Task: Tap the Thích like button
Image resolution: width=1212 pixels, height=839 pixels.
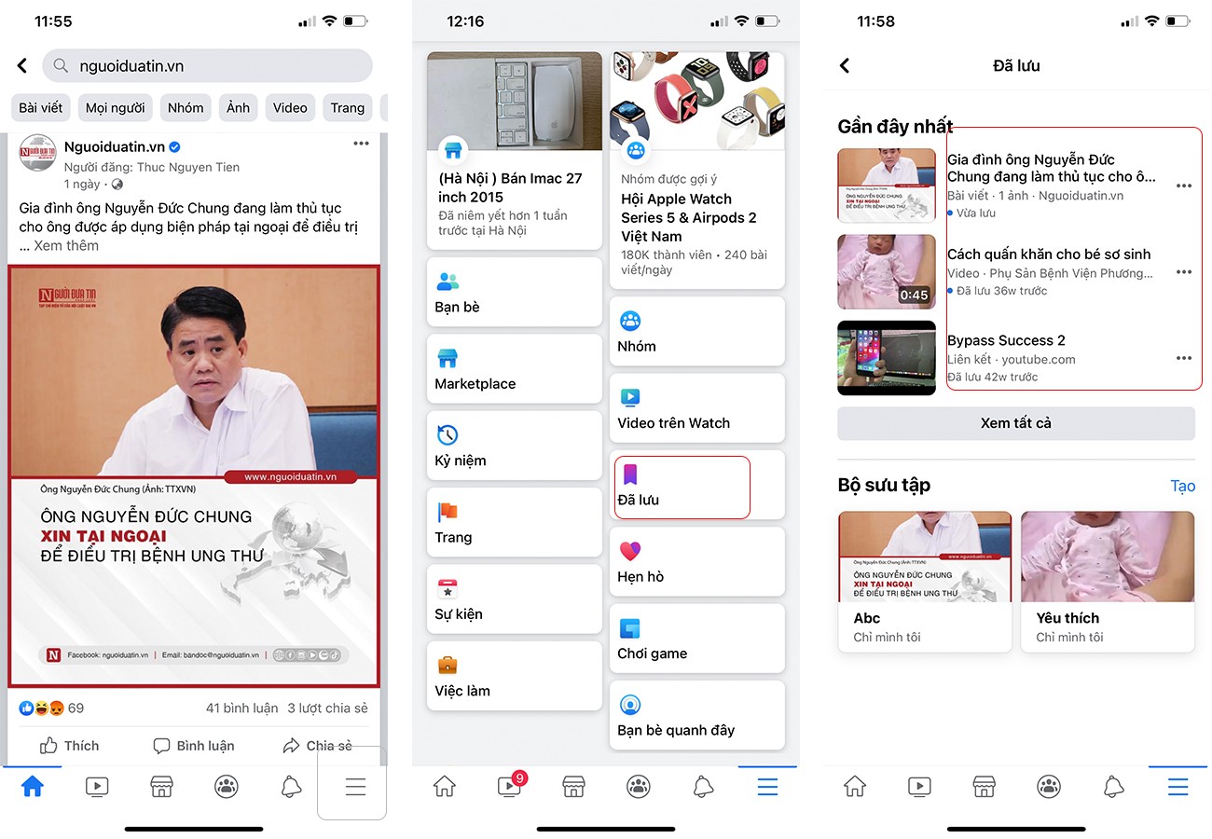Action: tap(69, 746)
